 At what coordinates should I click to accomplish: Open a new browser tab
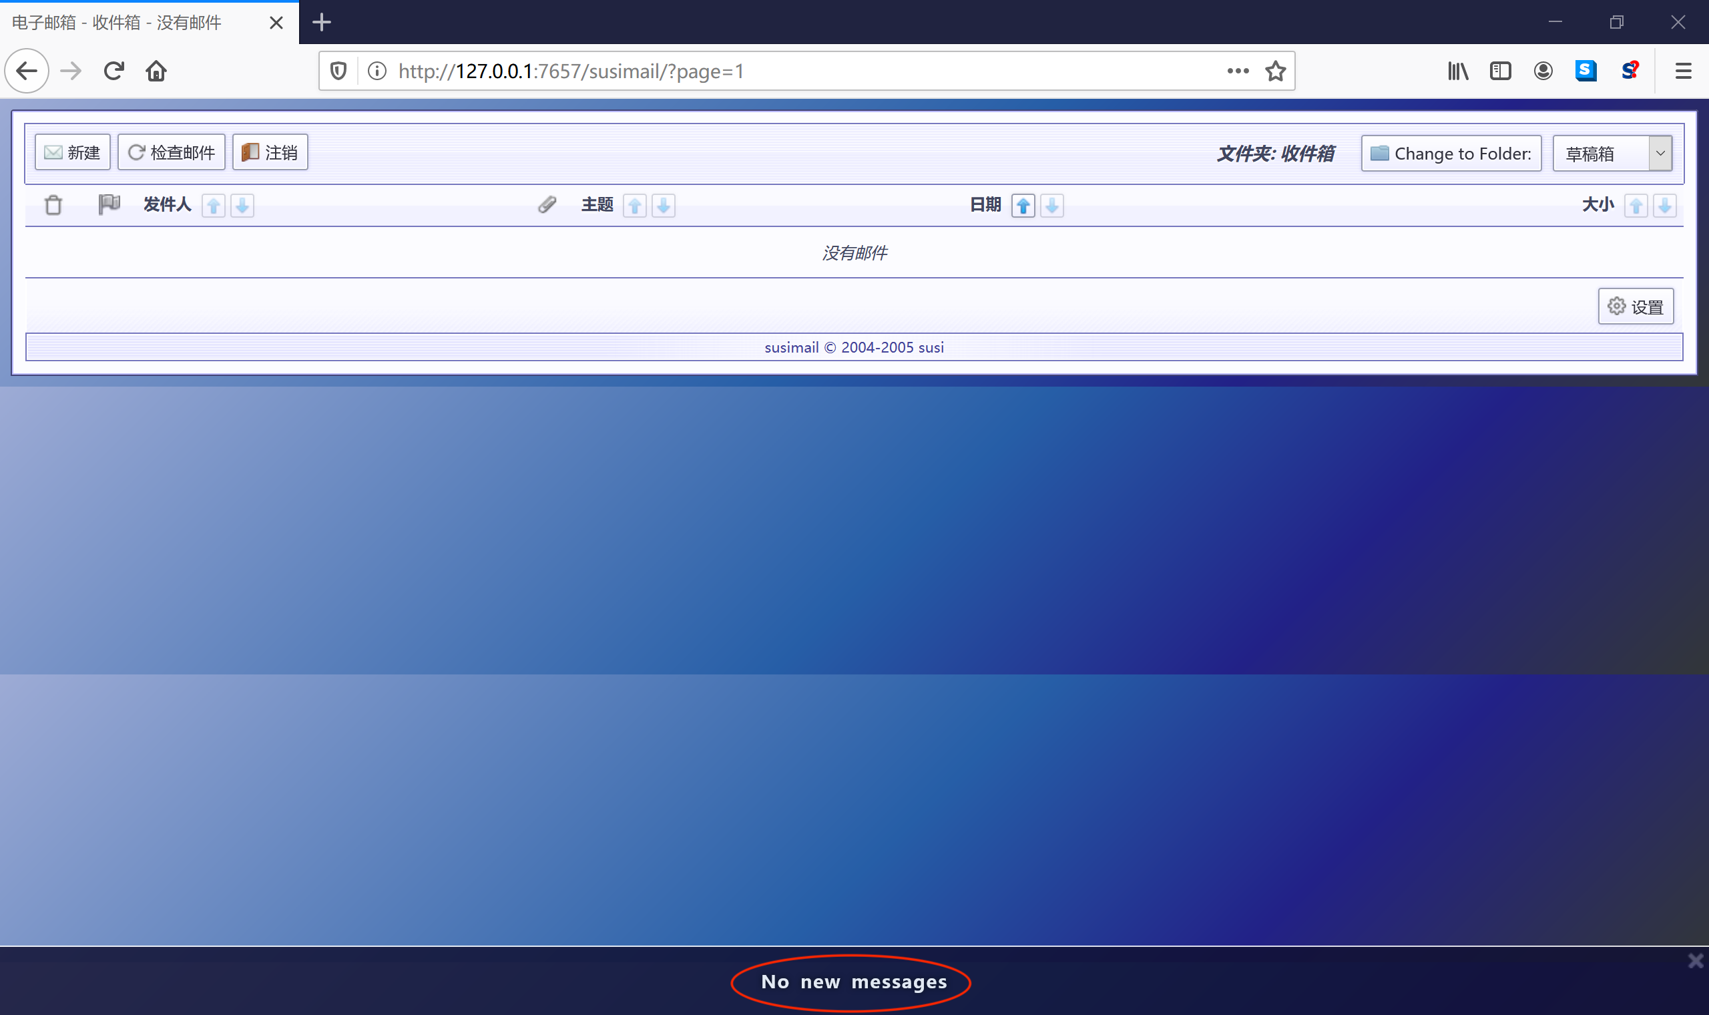321,23
